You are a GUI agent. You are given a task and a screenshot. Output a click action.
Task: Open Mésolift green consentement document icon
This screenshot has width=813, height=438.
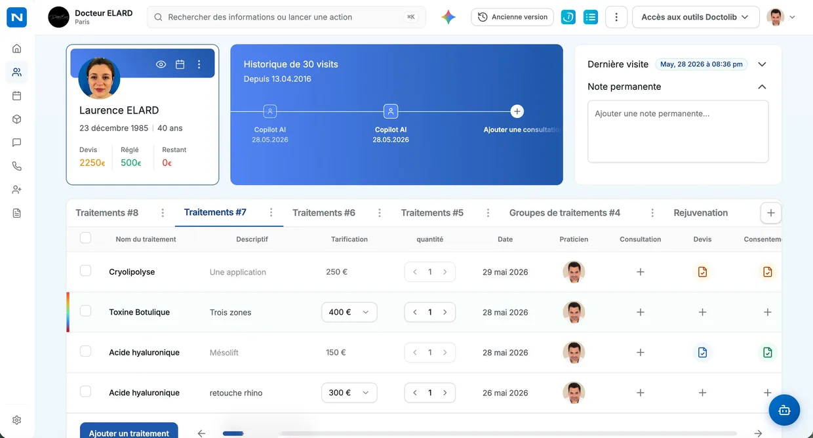[767, 353]
